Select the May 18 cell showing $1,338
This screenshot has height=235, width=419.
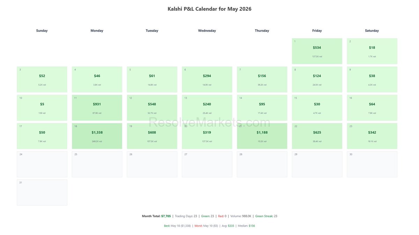click(97, 136)
